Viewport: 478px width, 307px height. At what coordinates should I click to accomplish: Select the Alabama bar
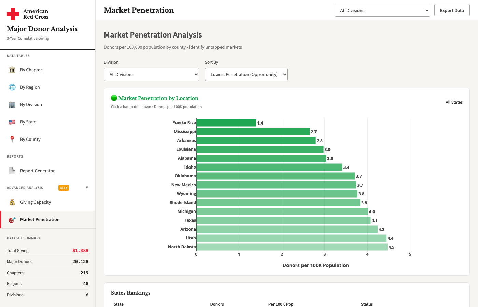[261, 158]
